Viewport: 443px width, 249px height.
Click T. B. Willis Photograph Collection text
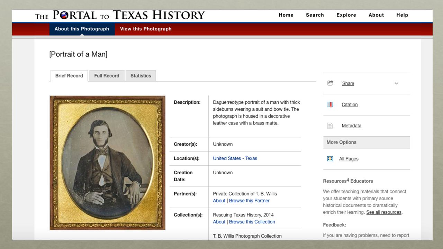click(x=247, y=236)
